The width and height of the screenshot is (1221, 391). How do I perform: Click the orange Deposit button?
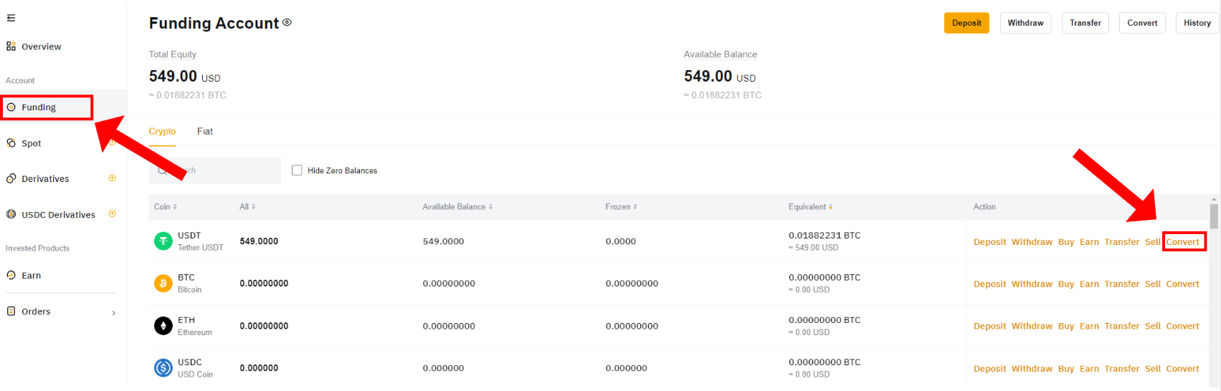pyautogui.click(x=966, y=23)
